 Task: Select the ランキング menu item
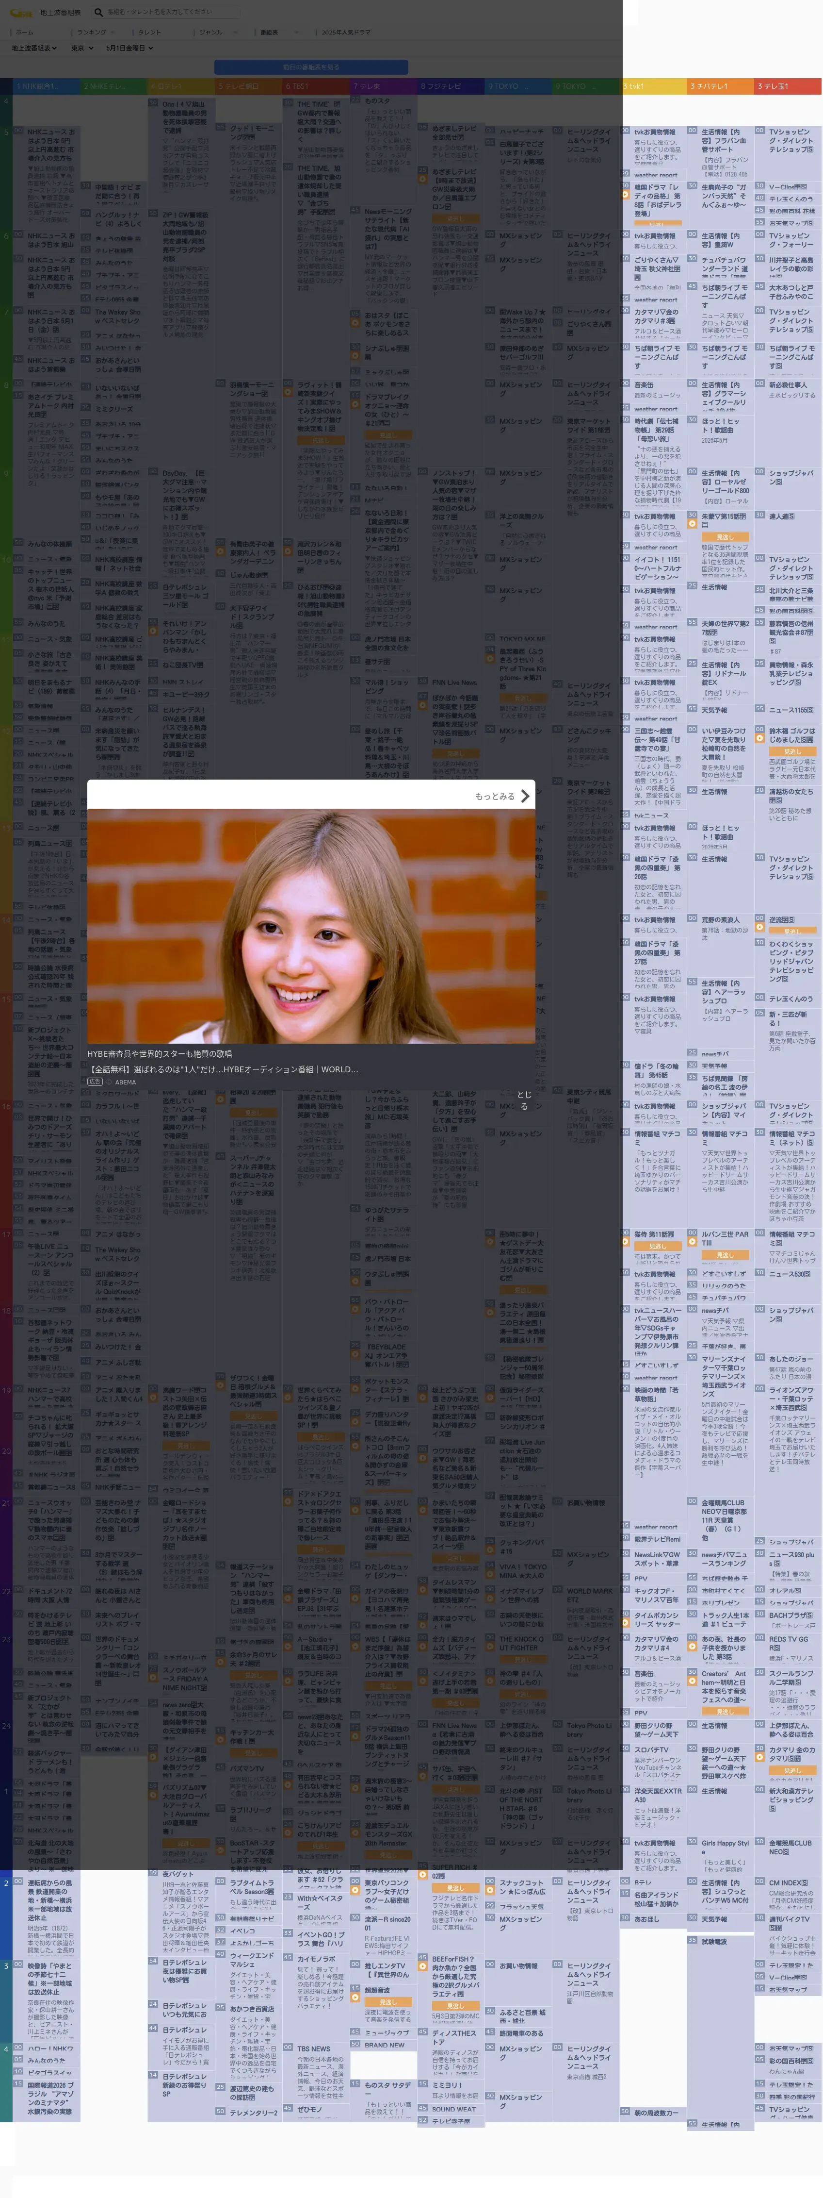91,33
